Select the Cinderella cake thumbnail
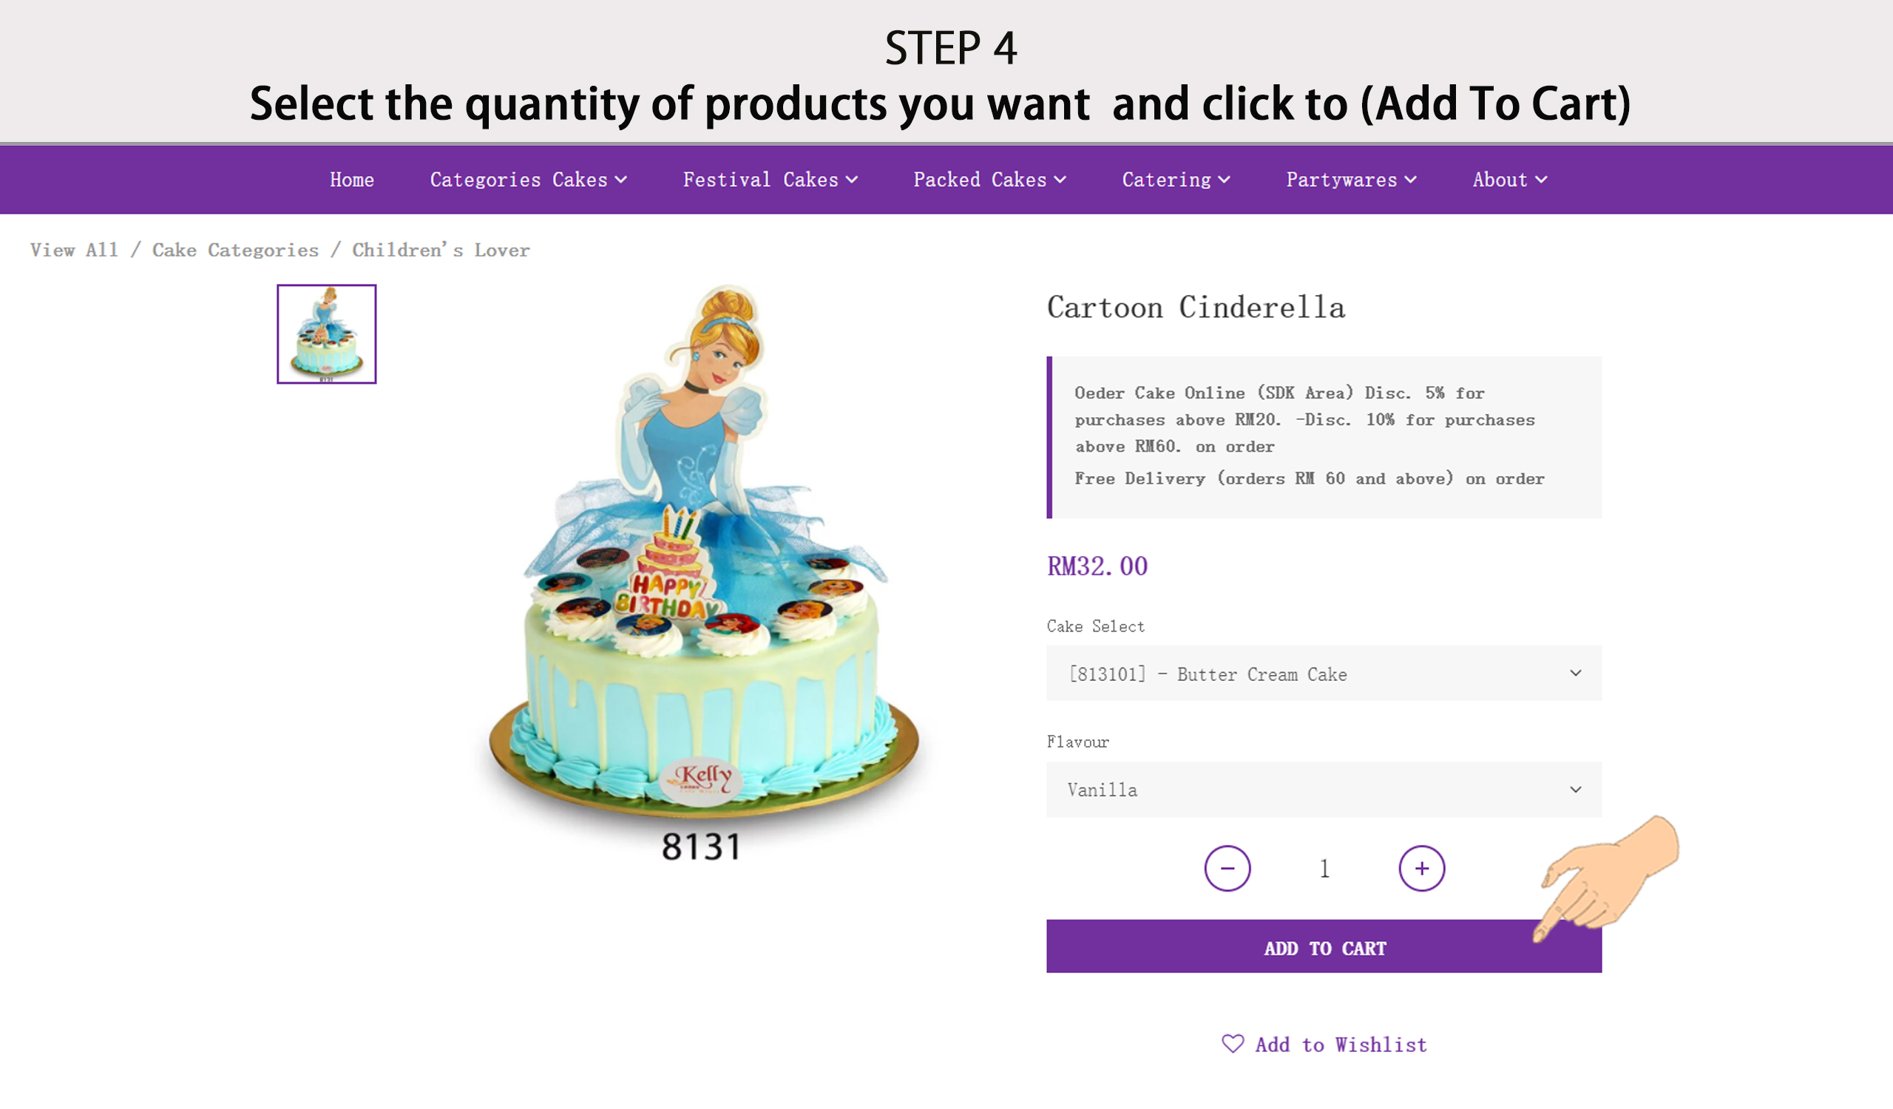This screenshot has height=1109, width=1893. (x=326, y=334)
